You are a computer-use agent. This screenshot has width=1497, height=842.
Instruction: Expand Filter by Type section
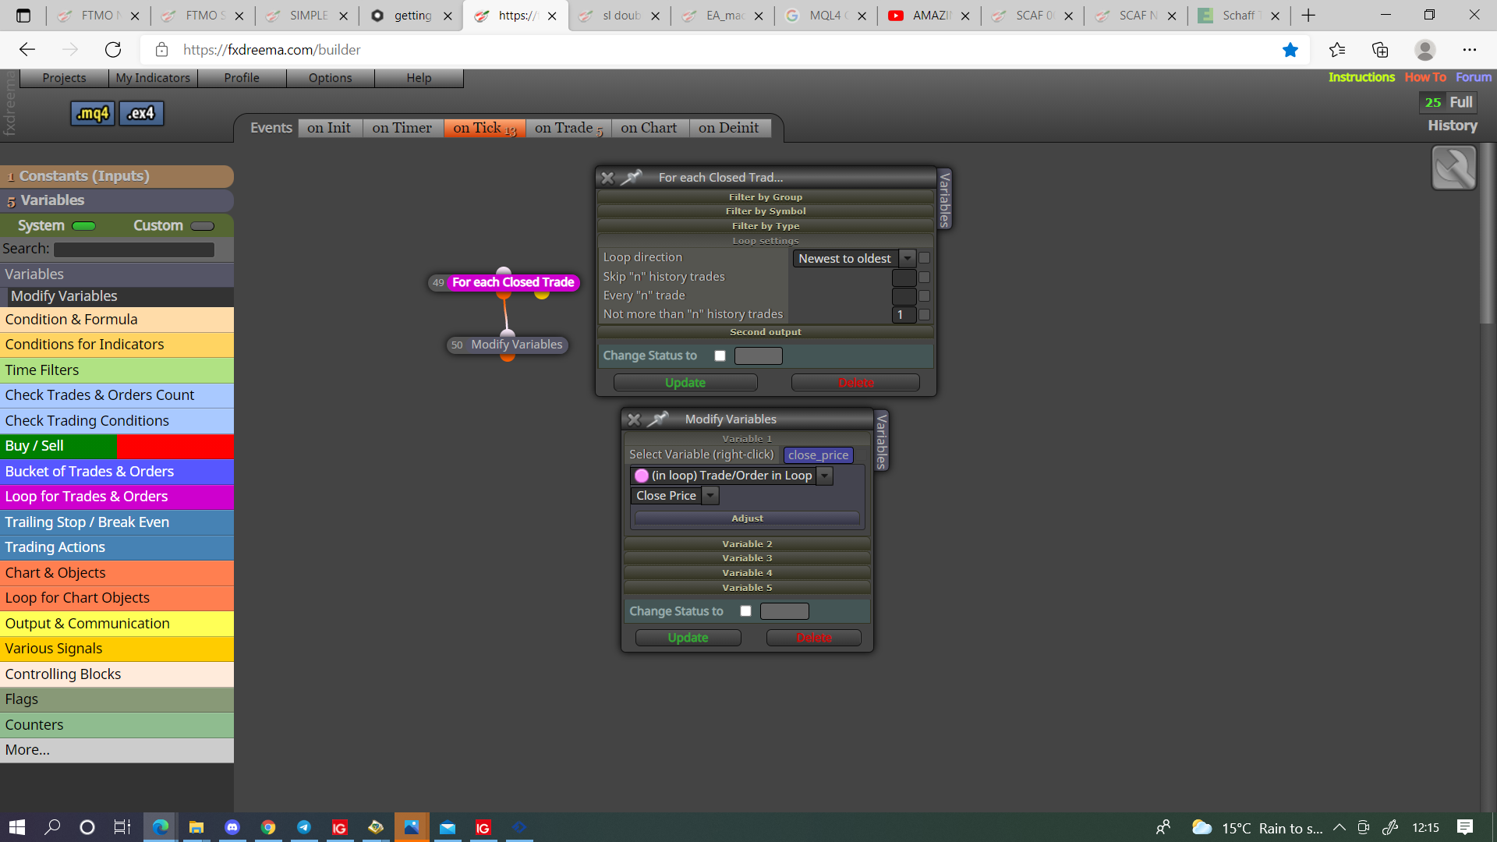click(x=766, y=226)
